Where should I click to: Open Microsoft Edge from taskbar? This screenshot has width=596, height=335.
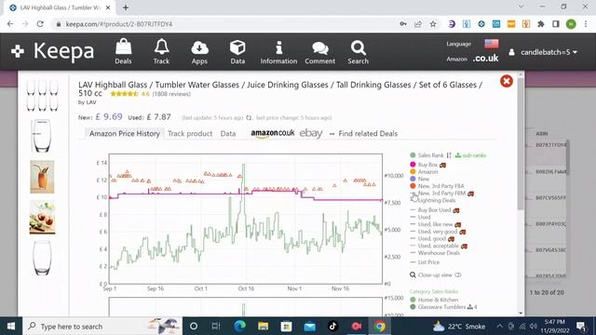[240, 326]
